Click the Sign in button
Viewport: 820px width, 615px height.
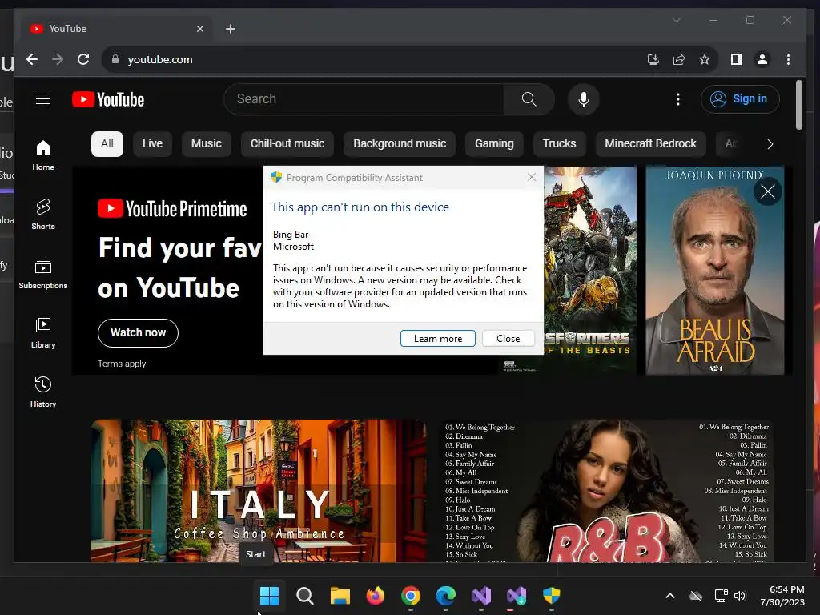click(x=740, y=98)
